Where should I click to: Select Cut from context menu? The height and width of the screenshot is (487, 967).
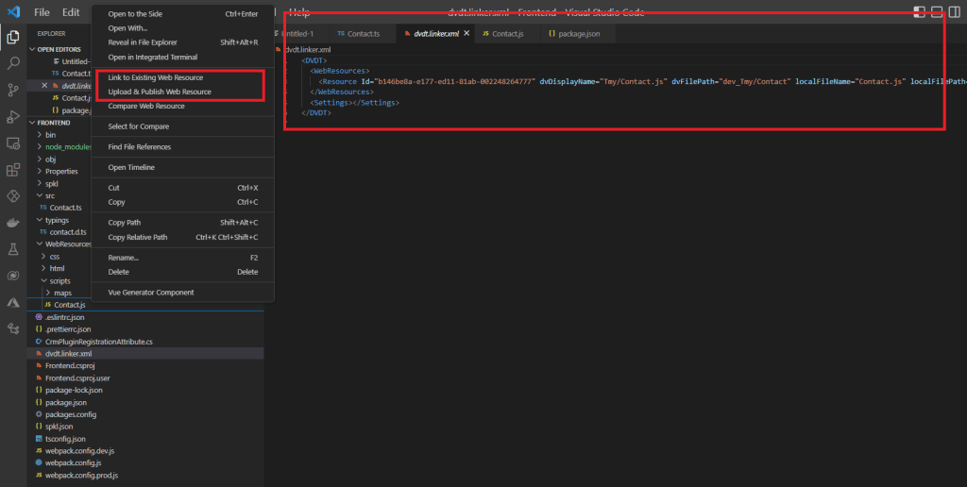tap(183, 188)
